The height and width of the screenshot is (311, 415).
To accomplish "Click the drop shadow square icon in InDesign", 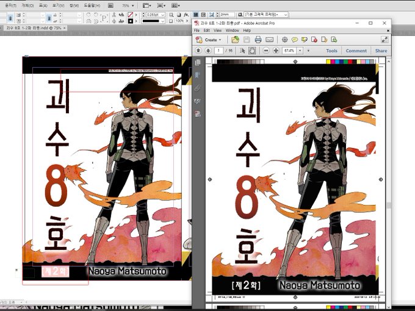I will point(179,15).
